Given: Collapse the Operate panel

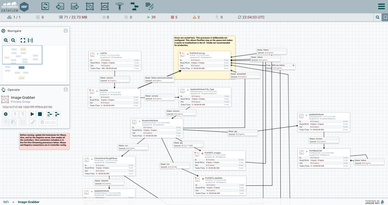Looking at the screenshot, I should coord(65,90).
